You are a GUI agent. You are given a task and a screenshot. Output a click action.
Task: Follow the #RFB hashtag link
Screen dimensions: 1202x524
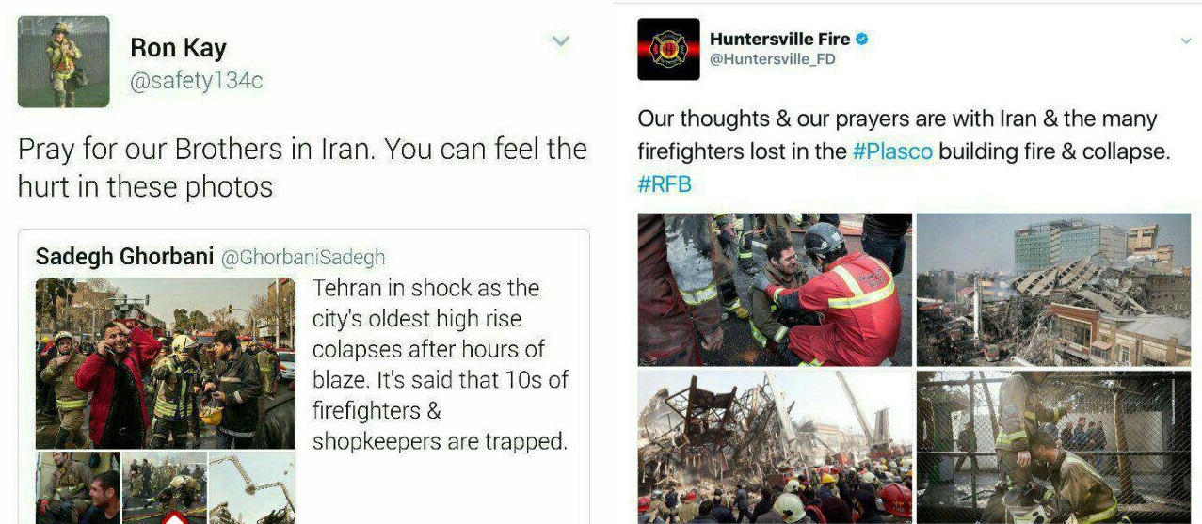pyautogui.click(x=665, y=183)
